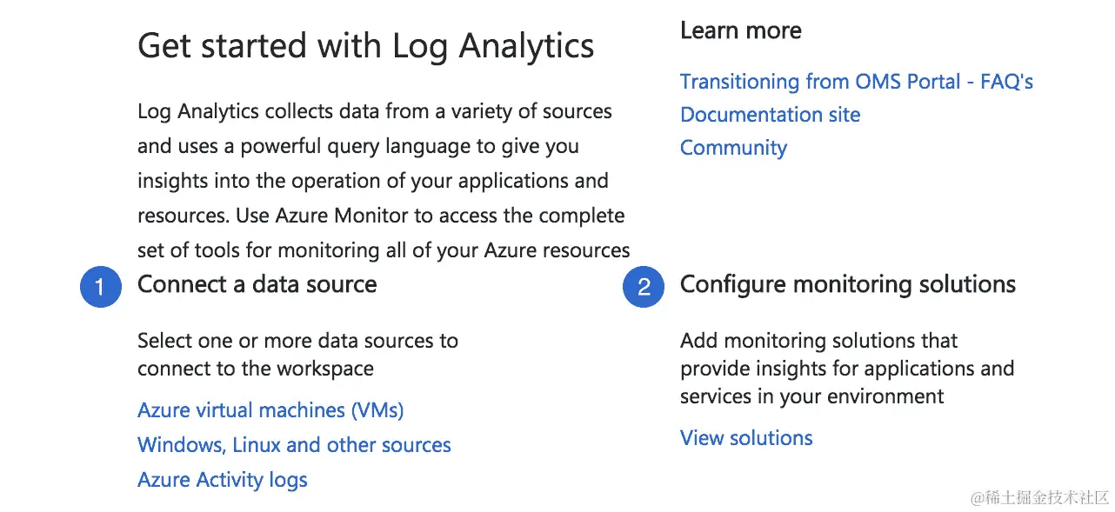Click View solutions to add monitoring solutions
This screenshot has height=512, width=1115.
[x=746, y=437]
